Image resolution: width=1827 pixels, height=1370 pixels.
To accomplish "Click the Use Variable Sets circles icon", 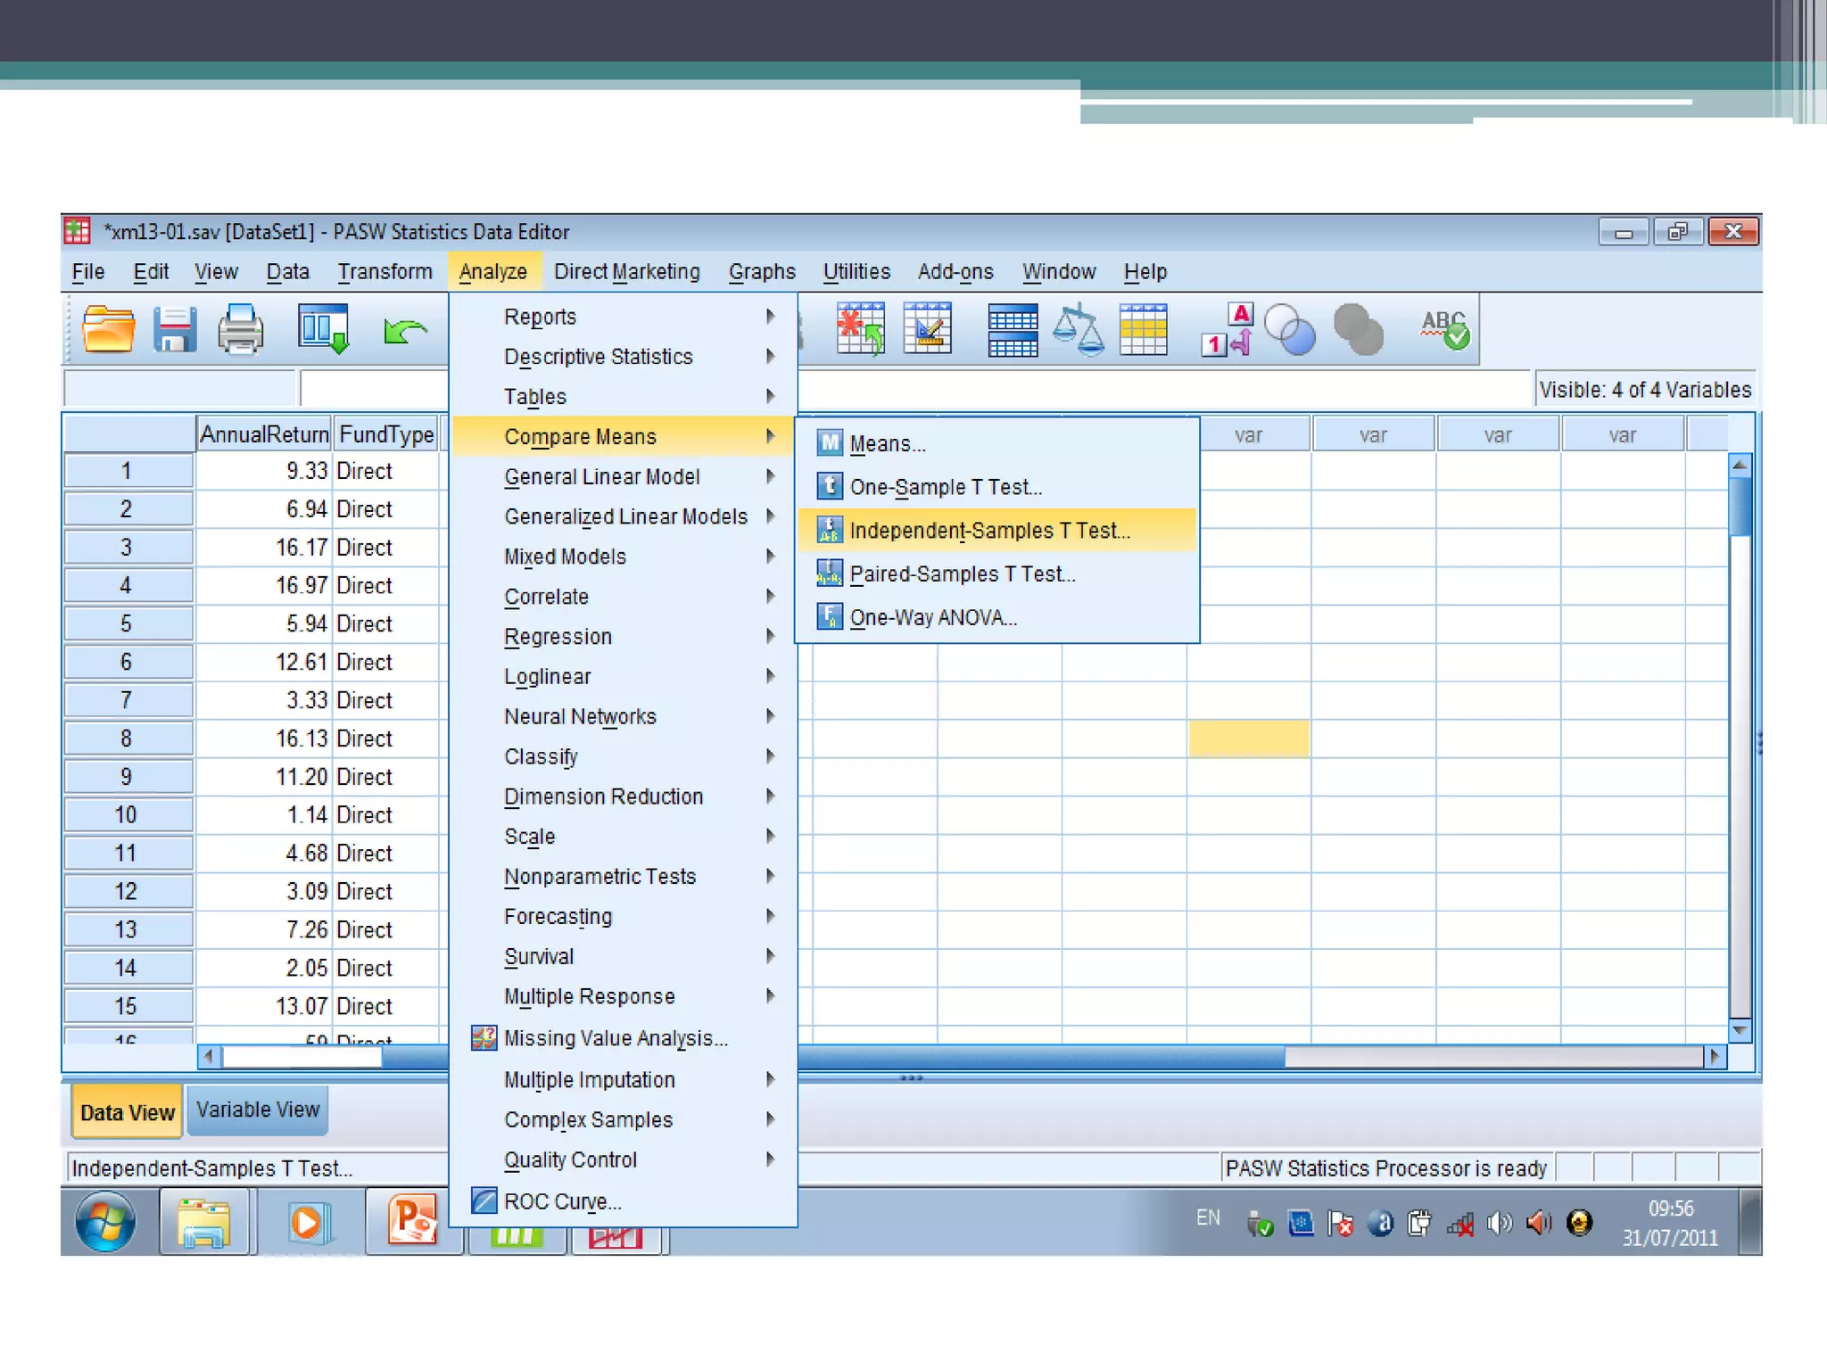I will pyautogui.click(x=1290, y=329).
